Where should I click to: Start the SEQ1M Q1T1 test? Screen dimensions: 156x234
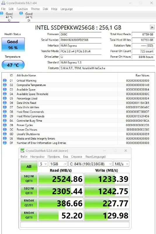[29, 191]
